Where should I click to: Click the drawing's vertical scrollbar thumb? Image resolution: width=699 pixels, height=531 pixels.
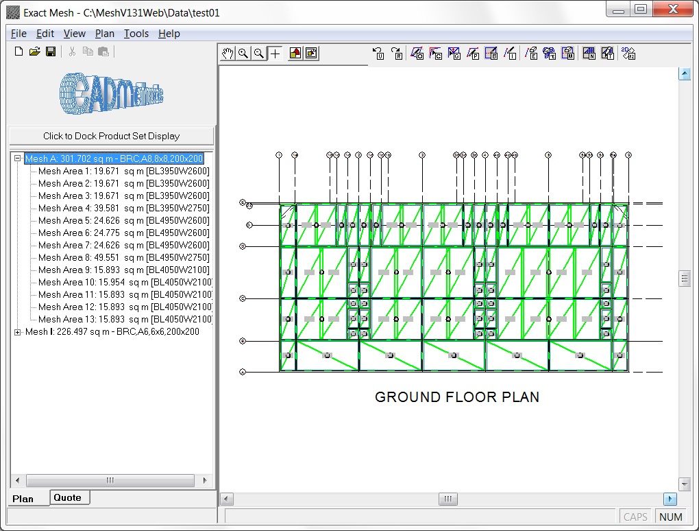click(x=685, y=279)
